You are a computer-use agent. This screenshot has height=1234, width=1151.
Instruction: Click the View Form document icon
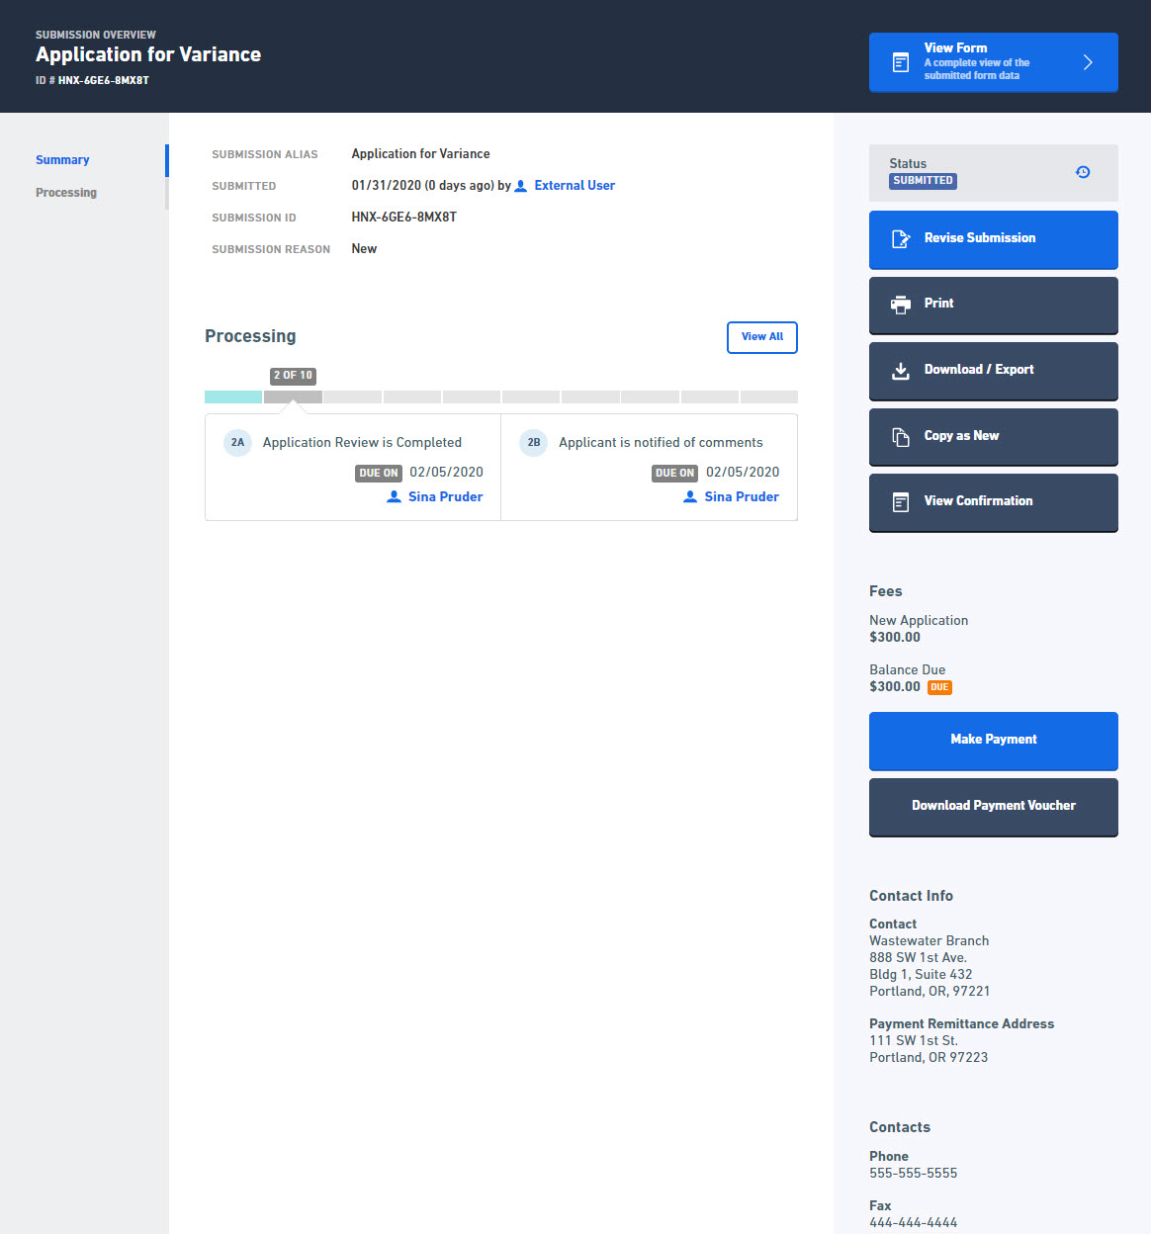pyautogui.click(x=901, y=62)
